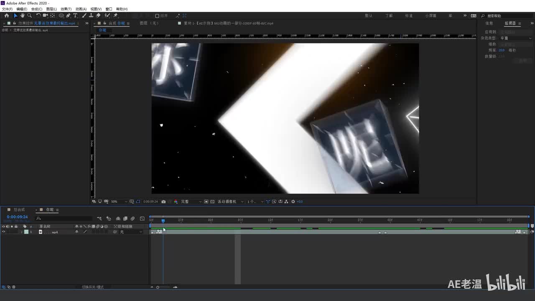Toggle fast previews in viewer bar

point(274,202)
